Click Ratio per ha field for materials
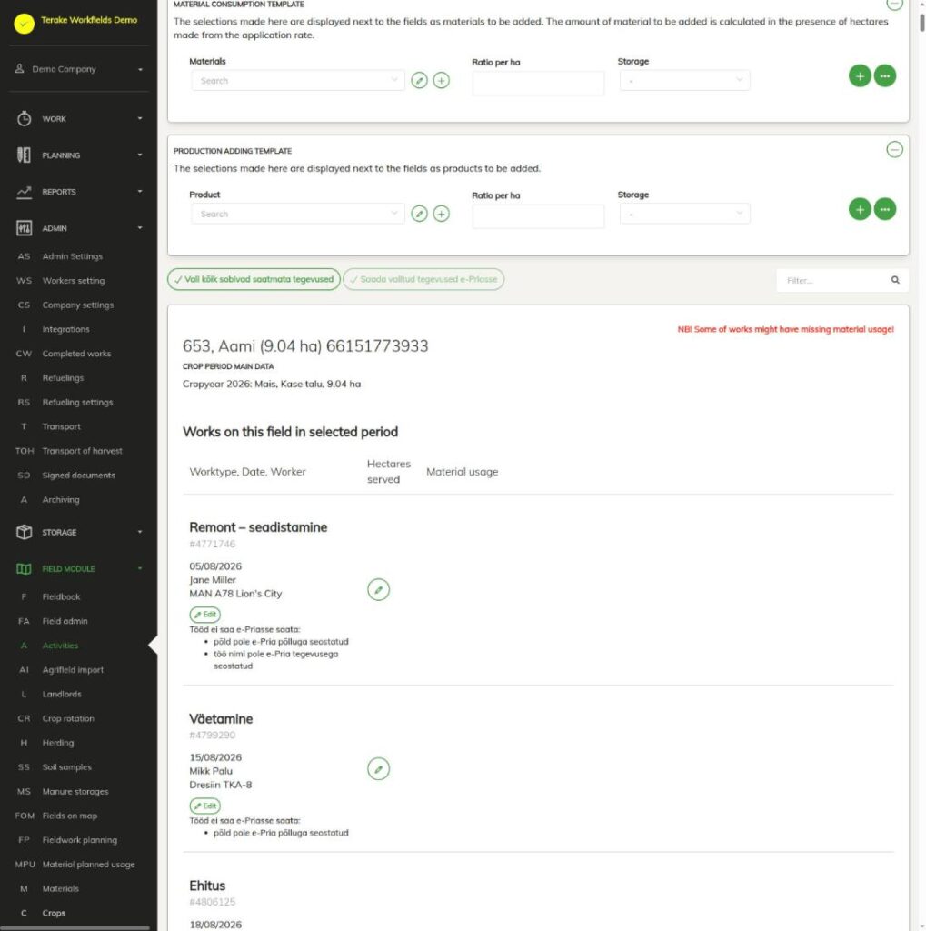 (x=538, y=83)
